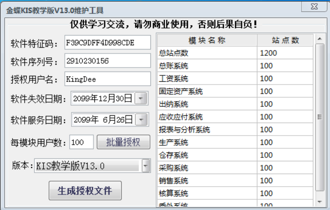The height and width of the screenshot is (210, 330).
Task: Open the 软件服务日期 date dropdown arrow
Action: click(x=141, y=120)
